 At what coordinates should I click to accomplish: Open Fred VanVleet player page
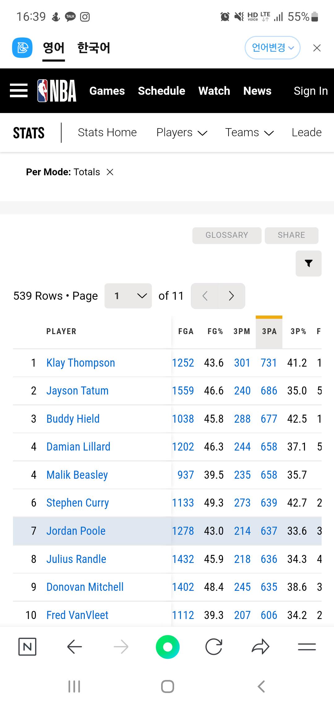click(x=77, y=615)
